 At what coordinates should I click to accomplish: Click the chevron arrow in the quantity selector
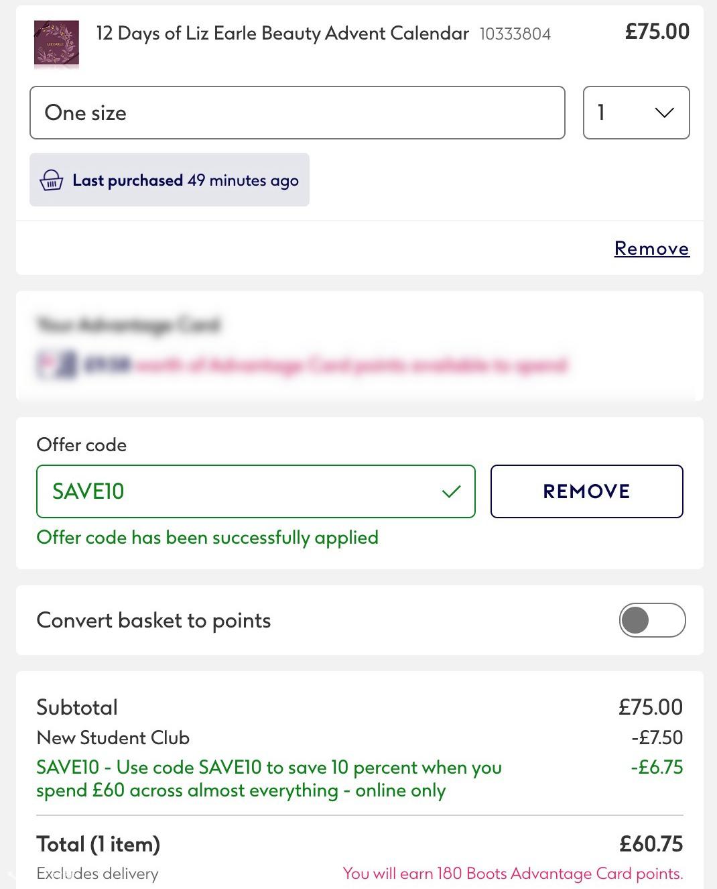[664, 113]
